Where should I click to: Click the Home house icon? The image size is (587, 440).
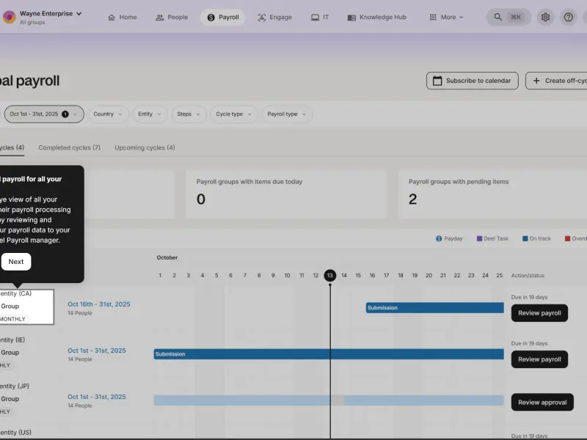click(112, 18)
